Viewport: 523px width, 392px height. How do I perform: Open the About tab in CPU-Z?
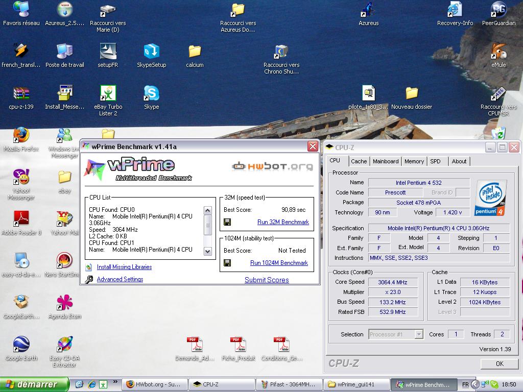[x=459, y=161]
